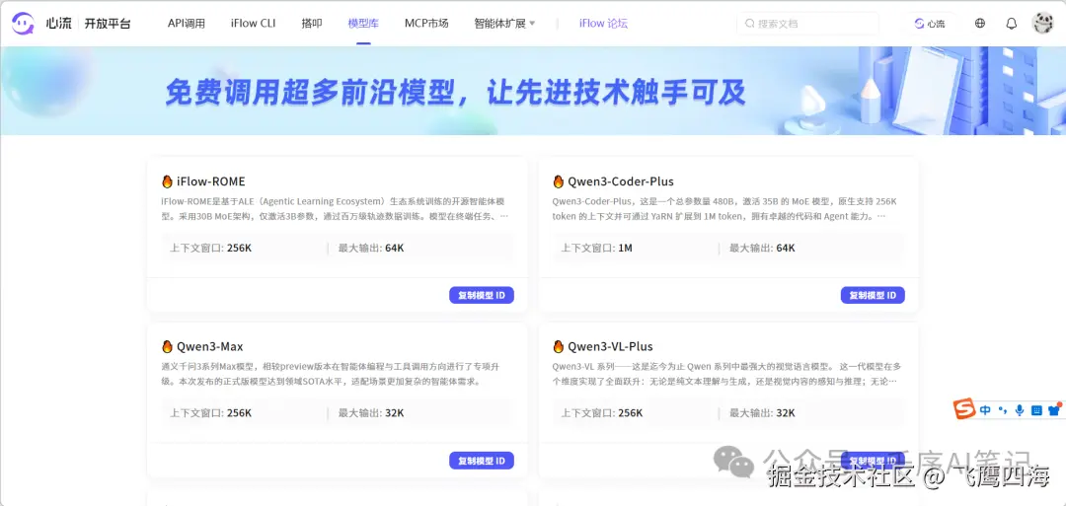Copy model ID for Qwen3-Max
The image size is (1066, 506).
(x=482, y=461)
